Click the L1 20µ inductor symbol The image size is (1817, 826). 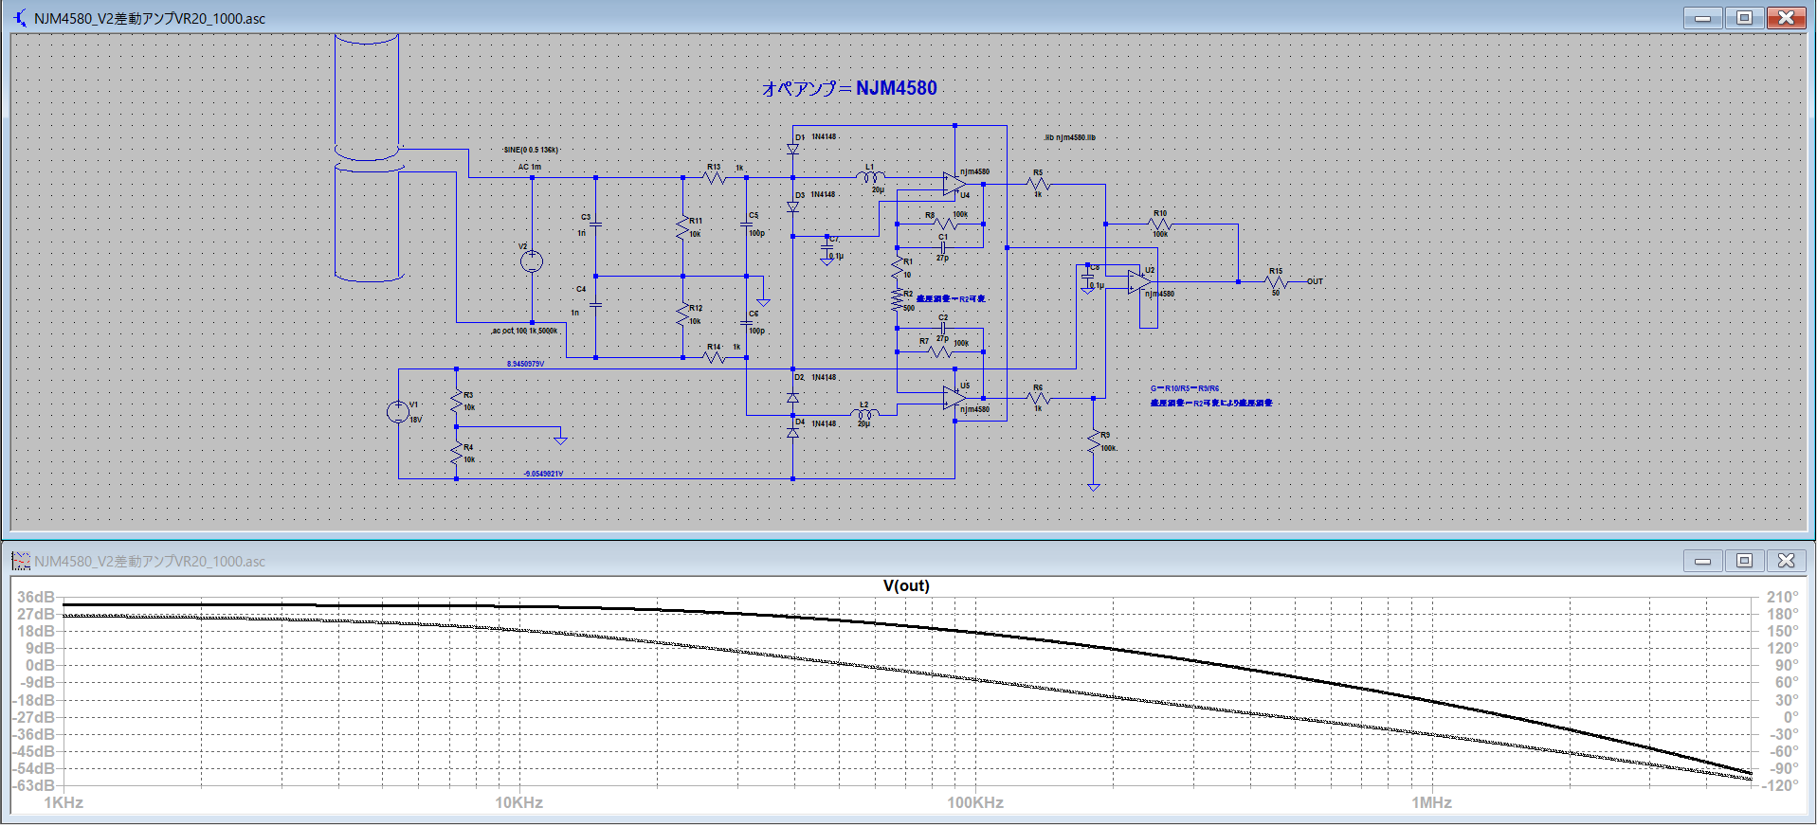pos(870,177)
